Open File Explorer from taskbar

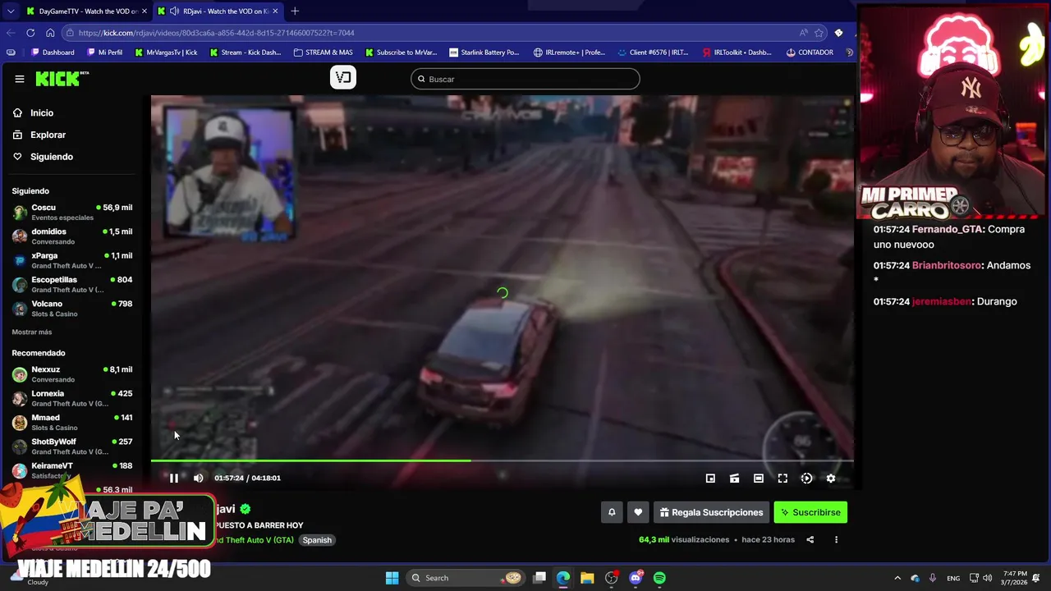click(x=587, y=578)
